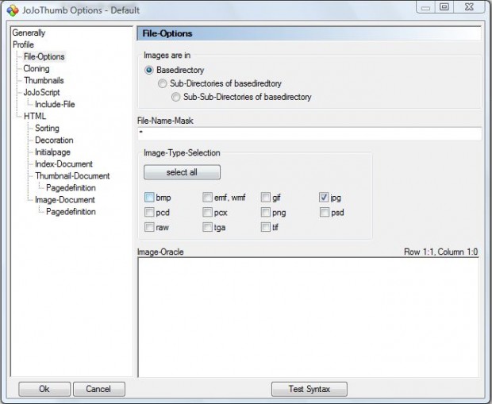Open the Sorting settings

47,128
